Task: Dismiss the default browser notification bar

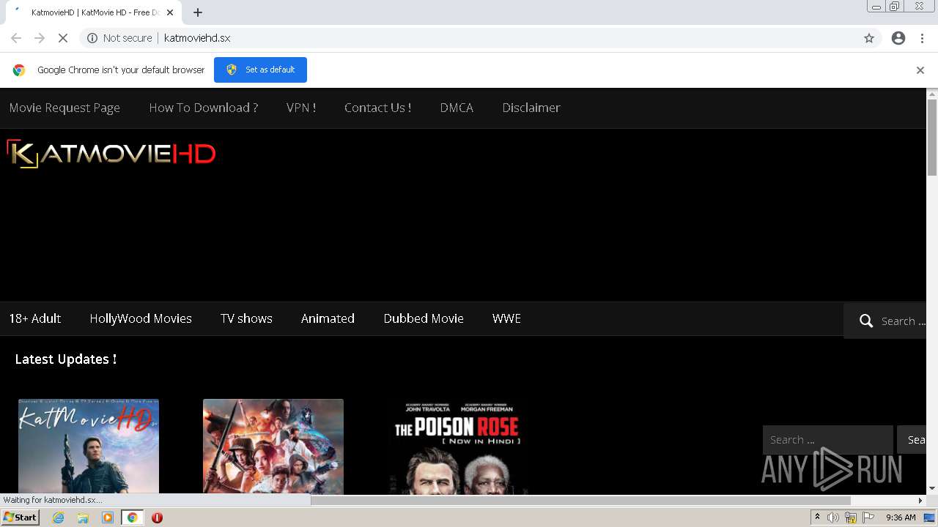Action: tap(920, 70)
